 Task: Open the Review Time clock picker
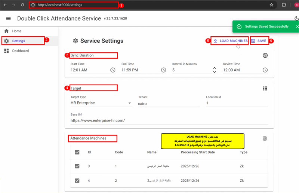265,70
